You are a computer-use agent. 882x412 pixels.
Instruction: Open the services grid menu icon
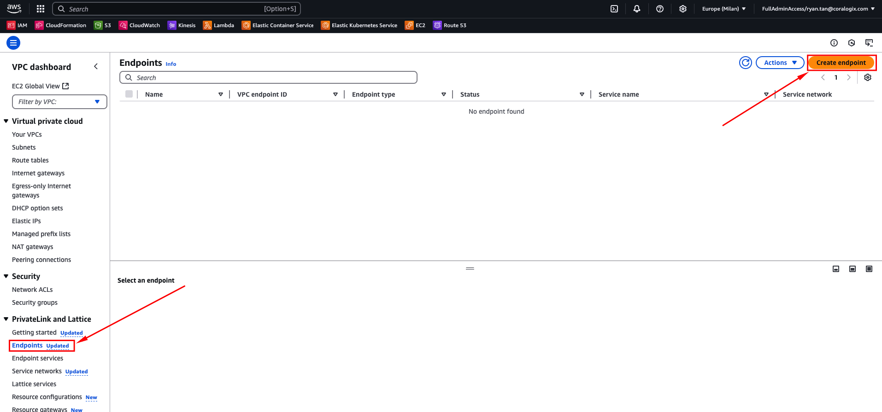(41, 9)
